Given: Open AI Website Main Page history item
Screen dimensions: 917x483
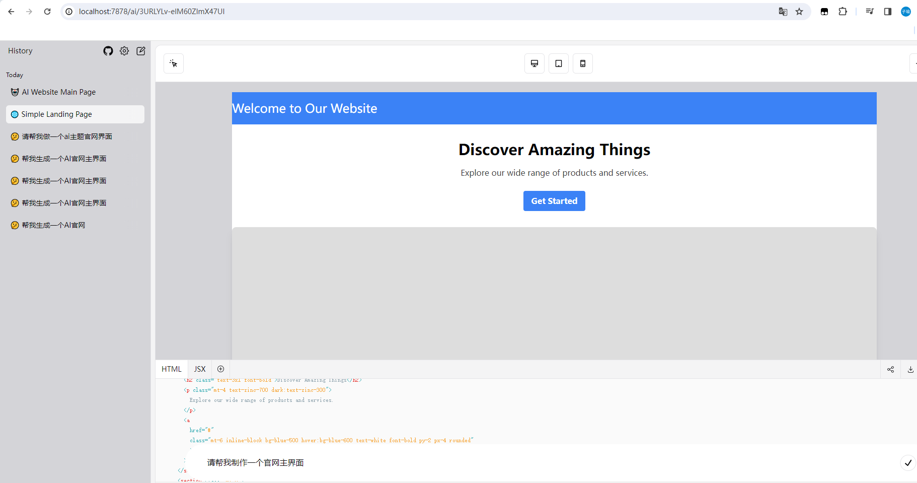Looking at the screenshot, I should click(x=75, y=92).
